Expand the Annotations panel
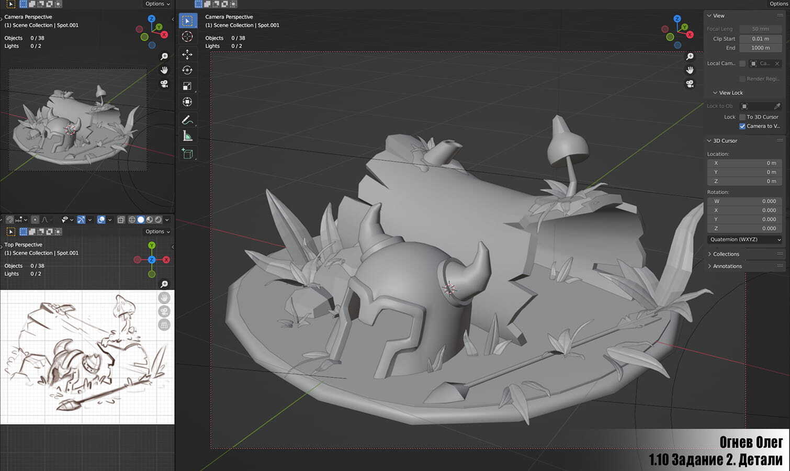 (x=727, y=266)
